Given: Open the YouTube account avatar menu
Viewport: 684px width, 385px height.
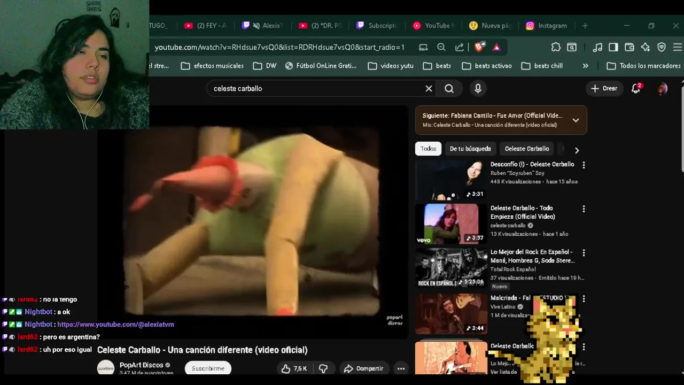Looking at the screenshot, I should (x=663, y=89).
